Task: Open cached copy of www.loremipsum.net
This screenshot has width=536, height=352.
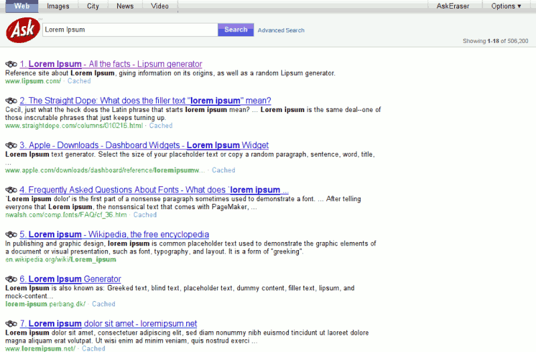Action: 93,348
